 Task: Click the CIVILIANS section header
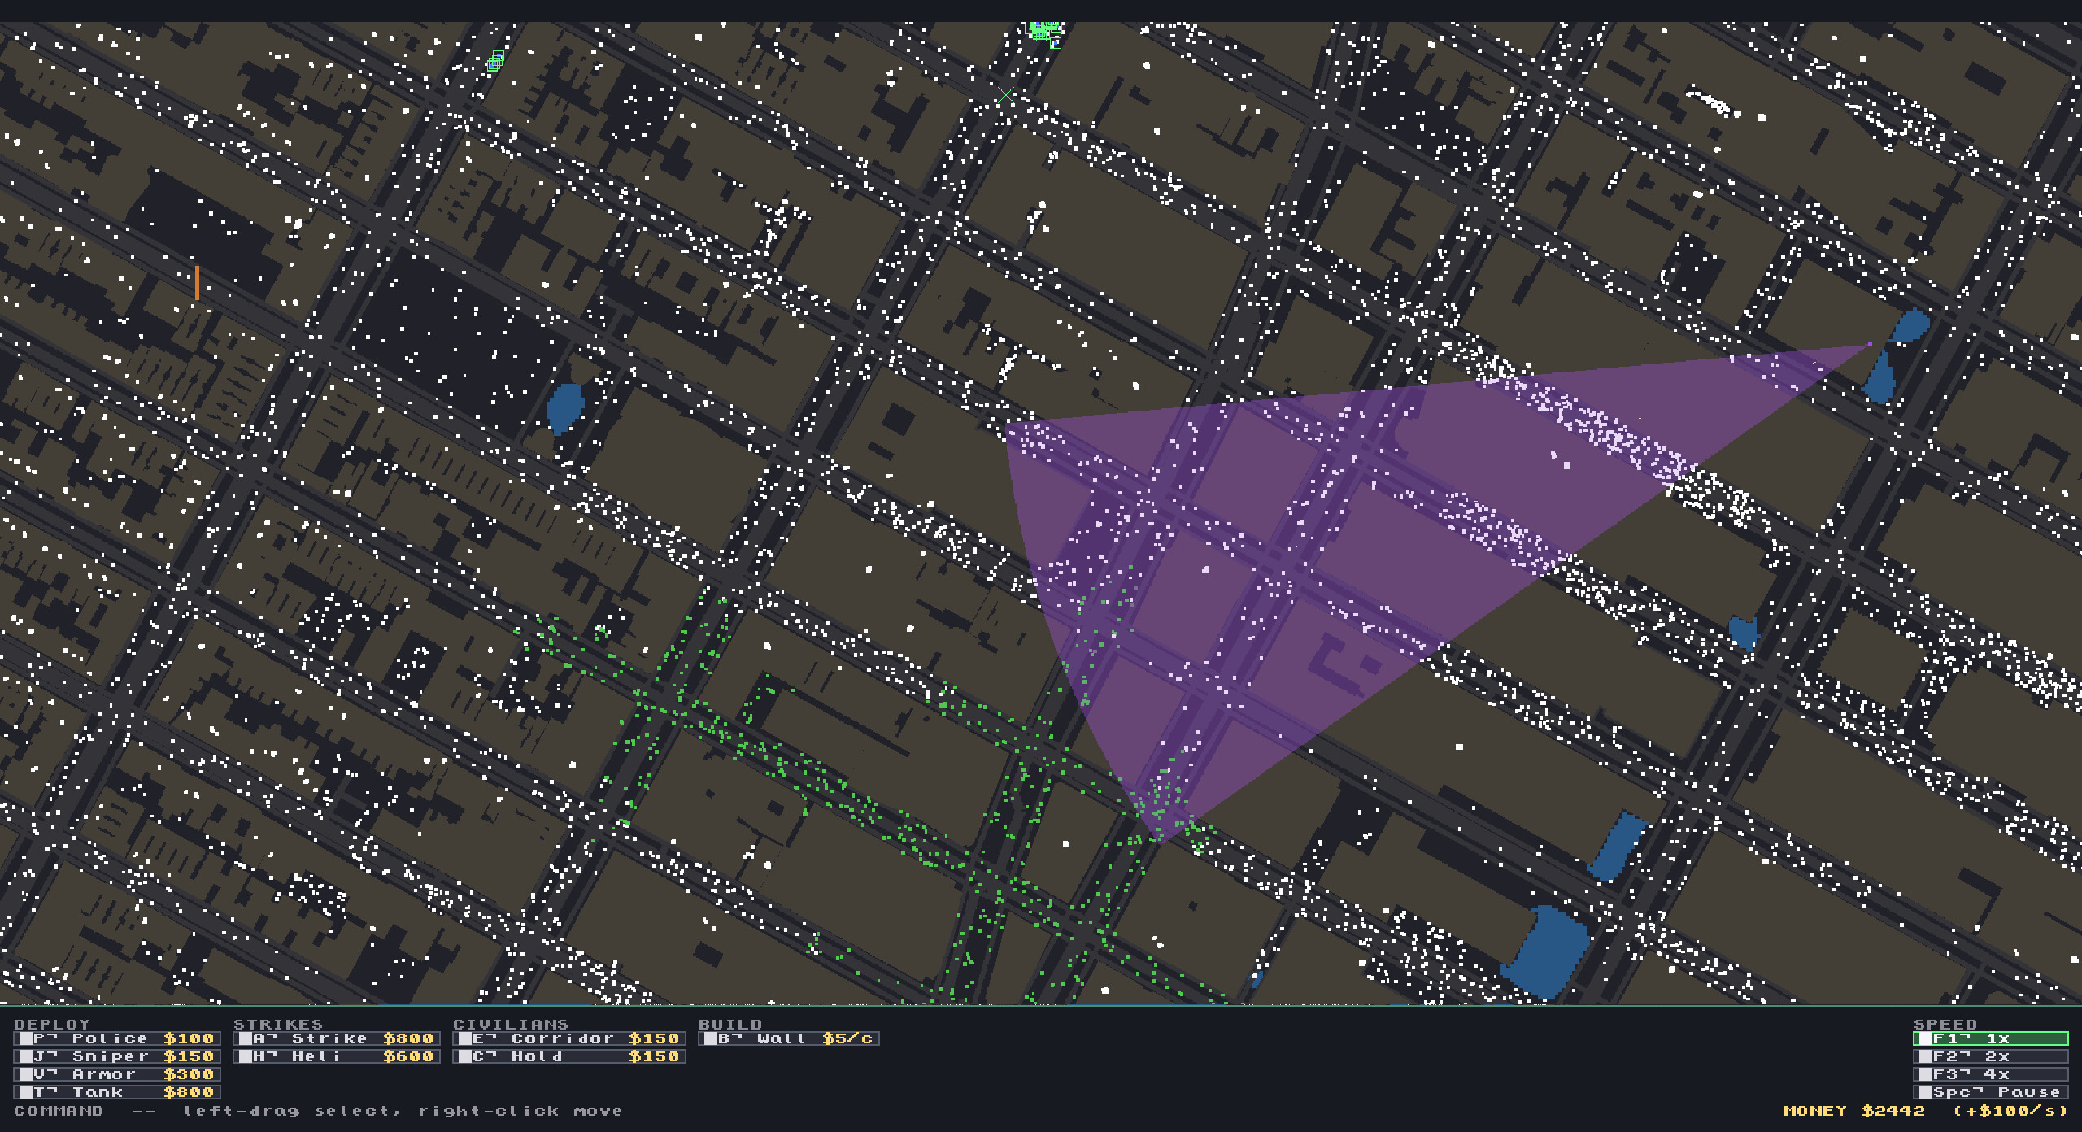[x=511, y=1024]
